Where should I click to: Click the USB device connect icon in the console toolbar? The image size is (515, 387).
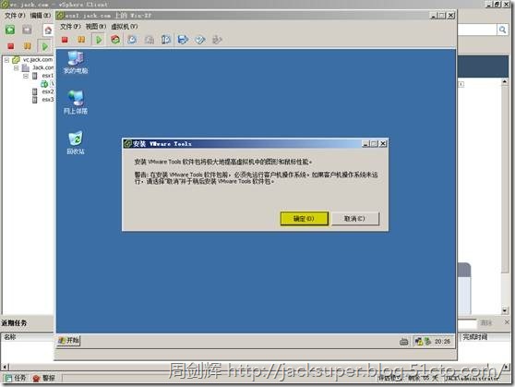[x=217, y=40]
